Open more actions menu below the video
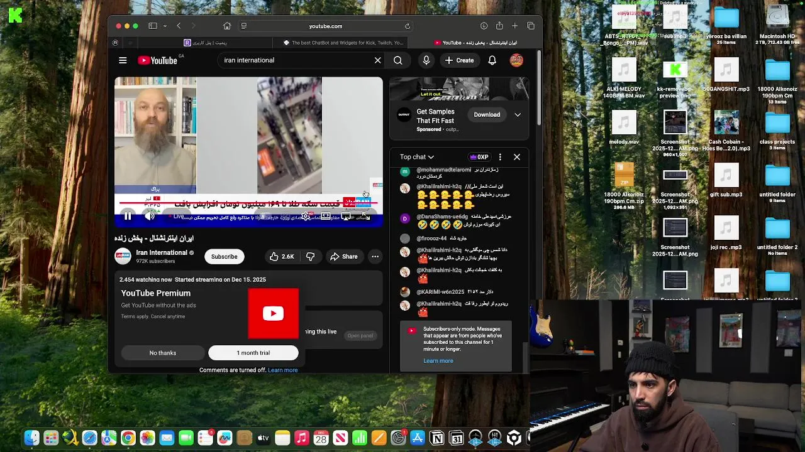Image resolution: width=805 pixels, height=452 pixels. pyautogui.click(x=375, y=256)
